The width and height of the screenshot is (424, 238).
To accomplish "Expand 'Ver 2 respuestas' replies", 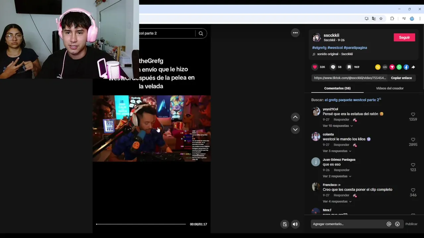I will click(x=337, y=176).
